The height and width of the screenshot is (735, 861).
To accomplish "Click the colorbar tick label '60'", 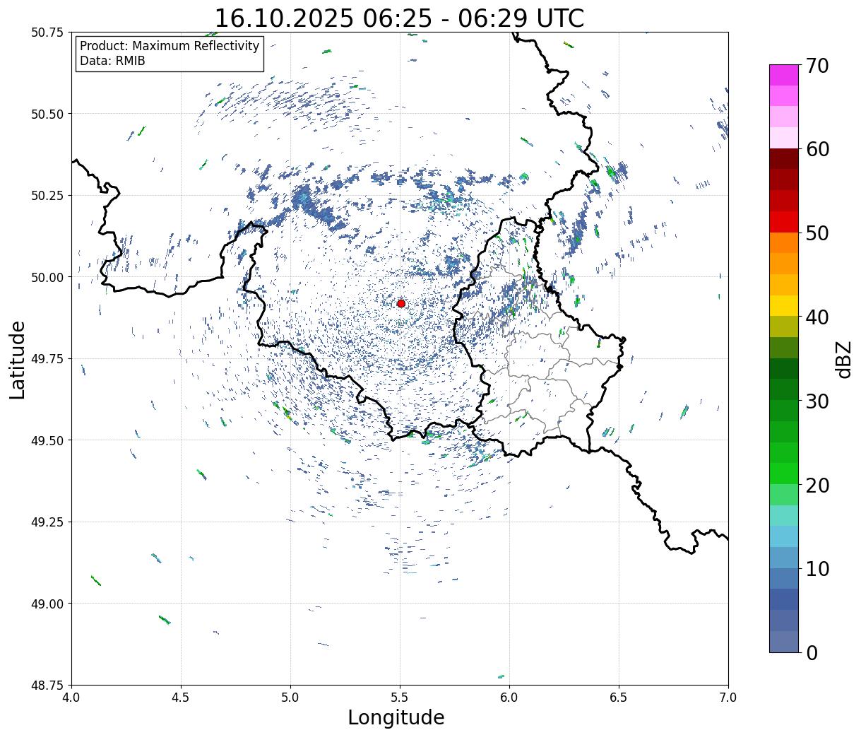I will coord(817,149).
